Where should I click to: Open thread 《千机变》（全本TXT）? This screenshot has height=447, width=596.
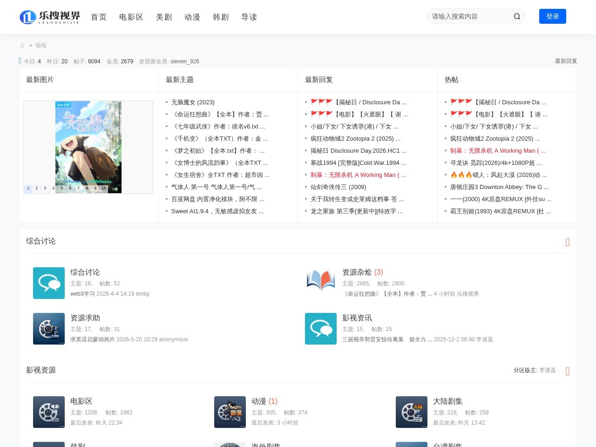coord(220,138)
